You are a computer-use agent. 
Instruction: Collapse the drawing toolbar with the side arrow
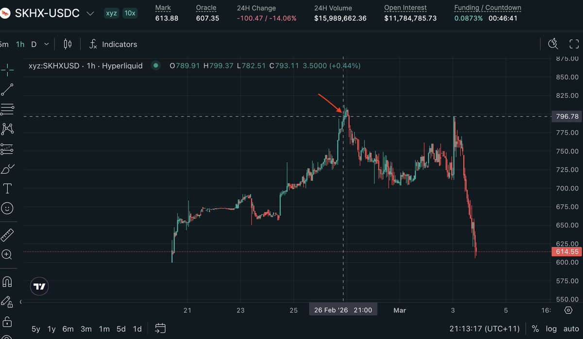click(20, 302)
